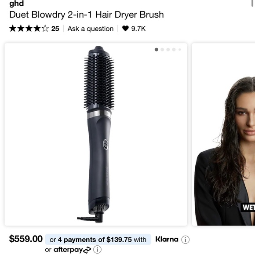Select the second carousel dot

click(162, 50)
